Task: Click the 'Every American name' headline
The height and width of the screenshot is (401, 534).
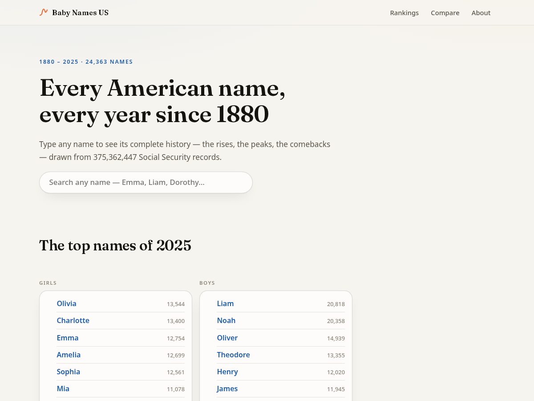Action: point(162,101)
